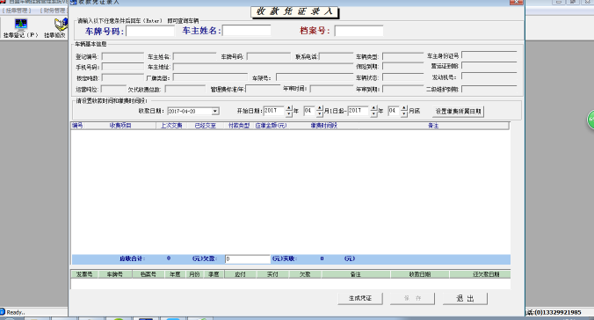Screen dimensions: 594x320
Task: Click the 车主地址 field in vehicle info
Action: 263,67
